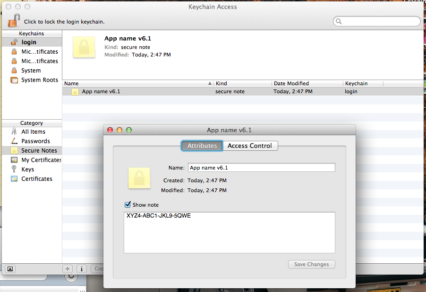Toggle the keychains sidebar view button
This screenshot has height=292, width=426.
click(10, 269)
